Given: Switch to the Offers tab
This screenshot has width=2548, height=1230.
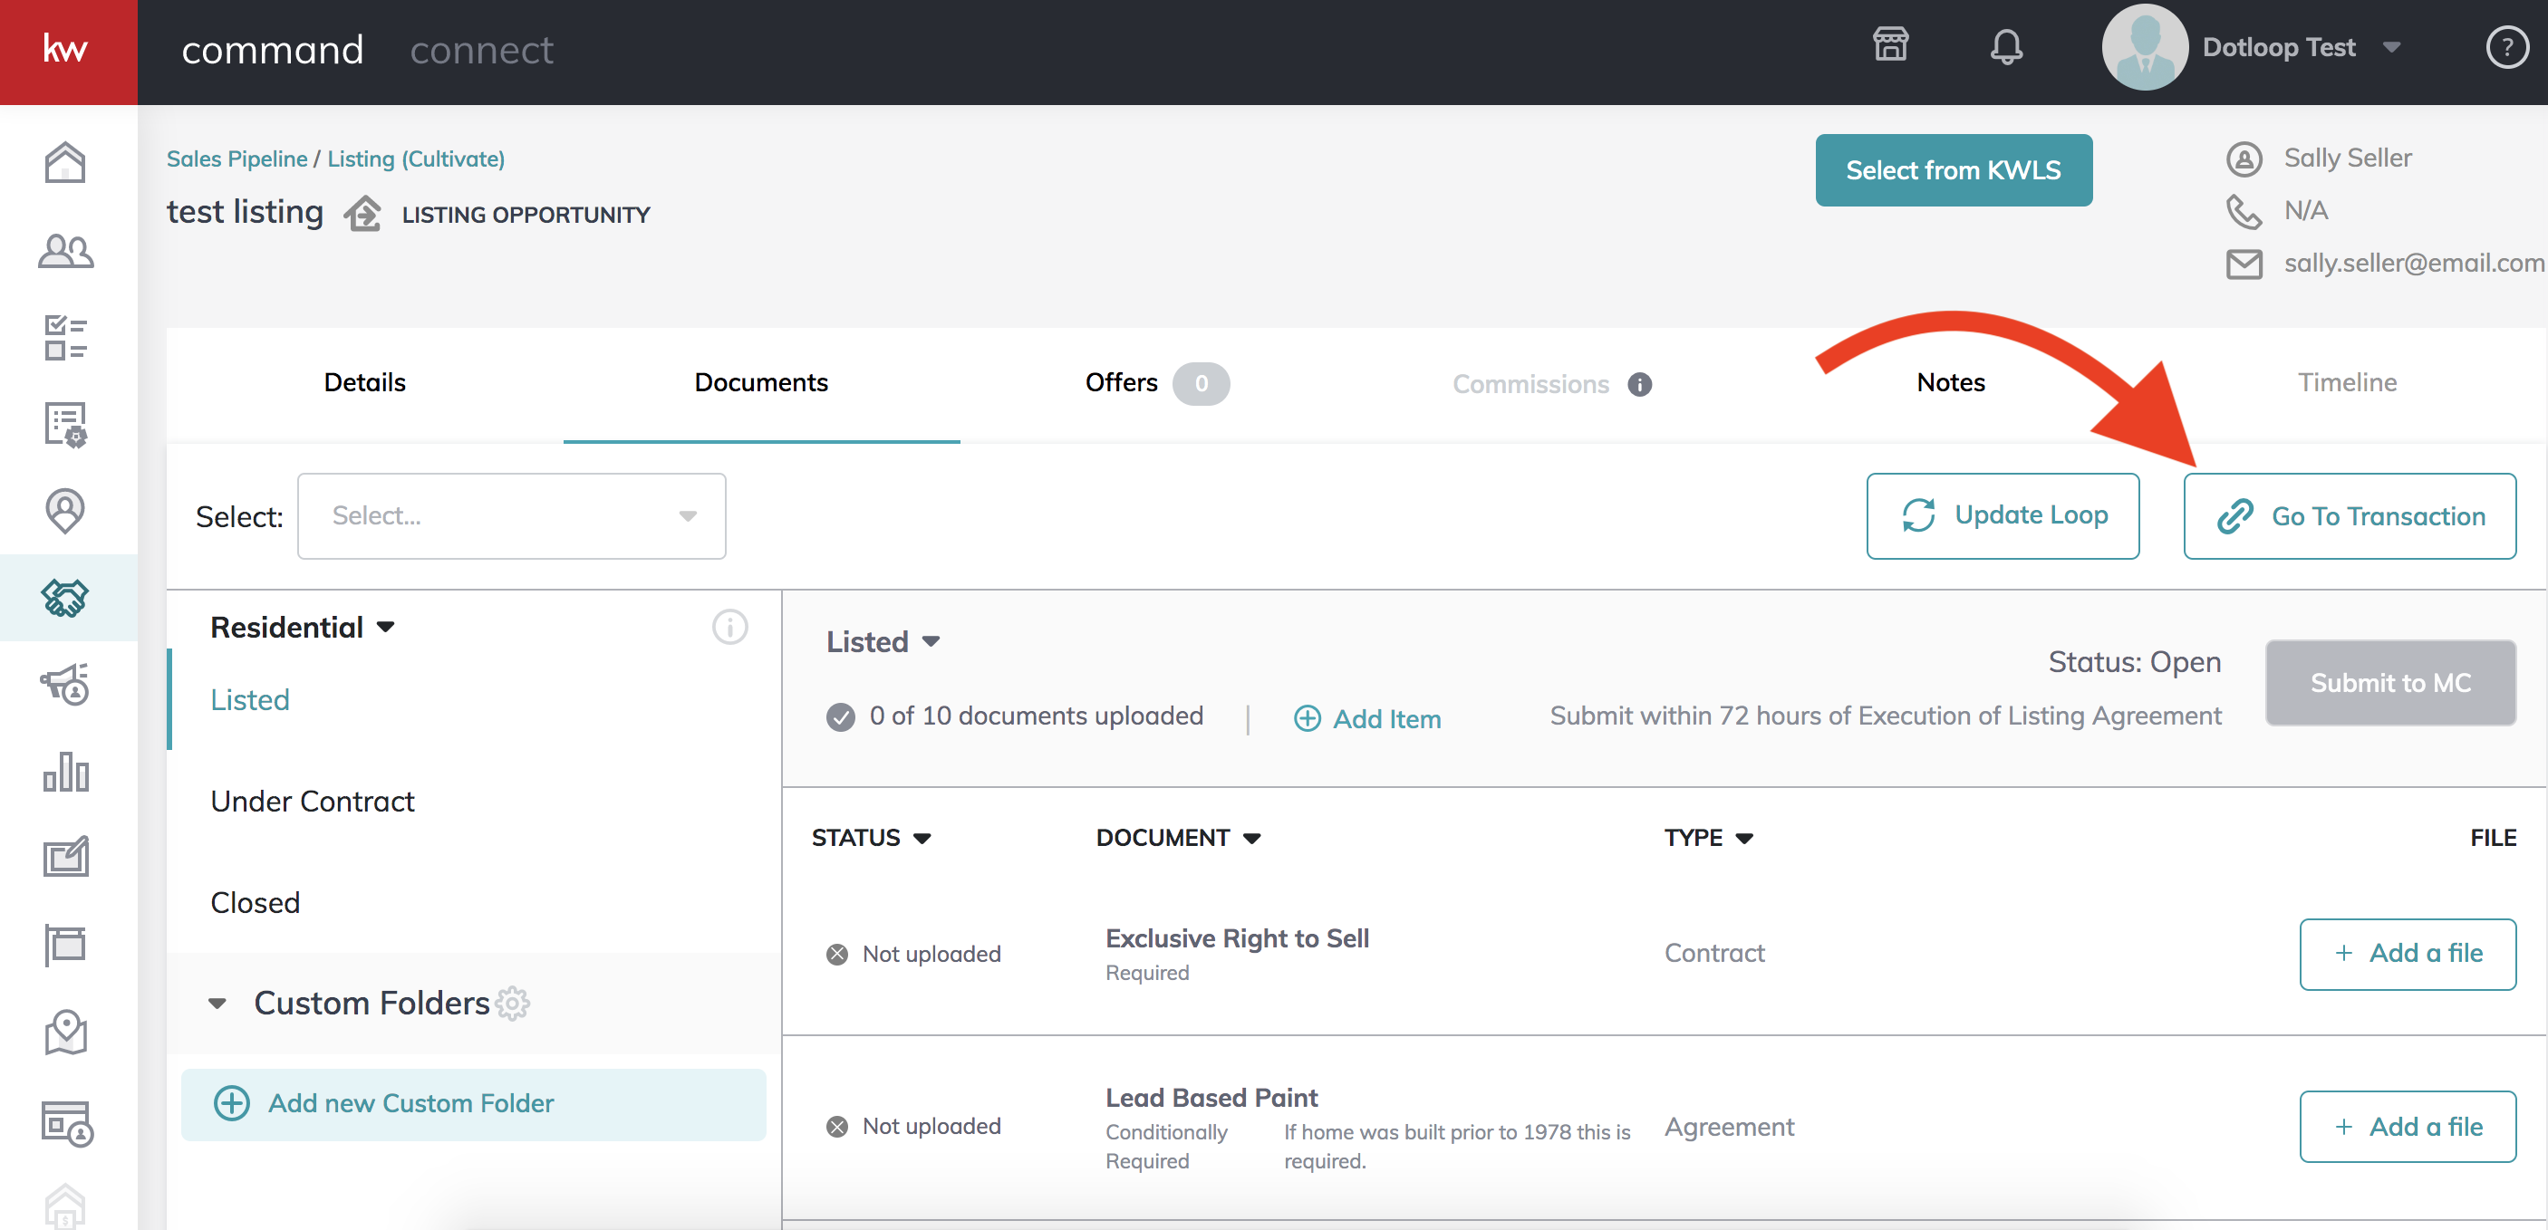Looking at the screenshot, I should pyautogui.click(x=1121, y=382).
